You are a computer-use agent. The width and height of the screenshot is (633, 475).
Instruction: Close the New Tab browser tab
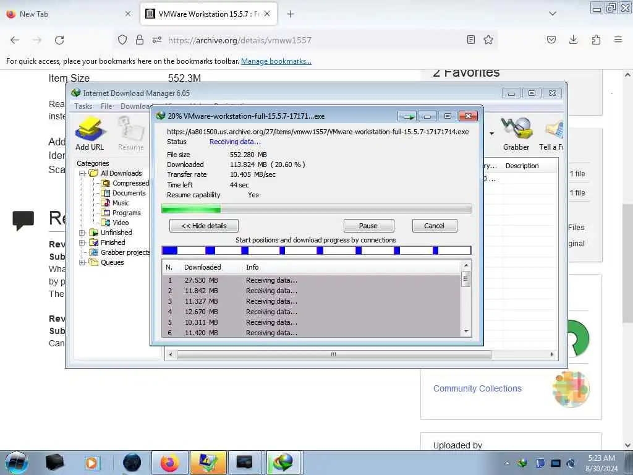(128, 14)
